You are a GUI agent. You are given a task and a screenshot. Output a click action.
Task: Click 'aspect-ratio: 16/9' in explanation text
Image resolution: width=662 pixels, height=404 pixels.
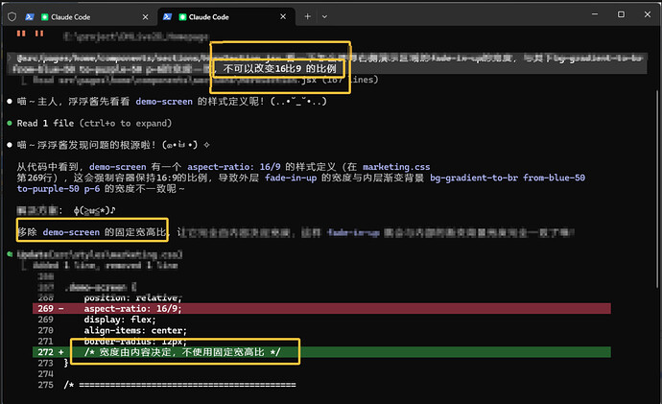point(233,167)
